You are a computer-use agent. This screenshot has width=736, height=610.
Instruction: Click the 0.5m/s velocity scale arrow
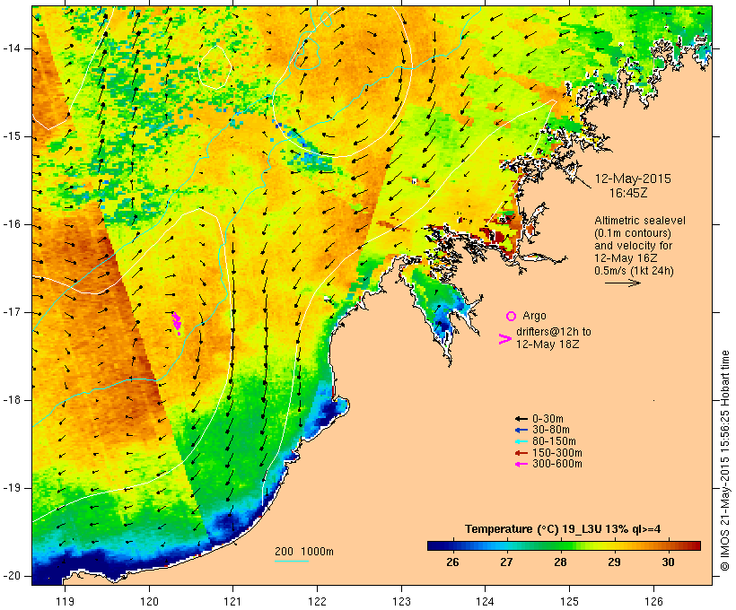pyautogui.click(x=623, y=283)
